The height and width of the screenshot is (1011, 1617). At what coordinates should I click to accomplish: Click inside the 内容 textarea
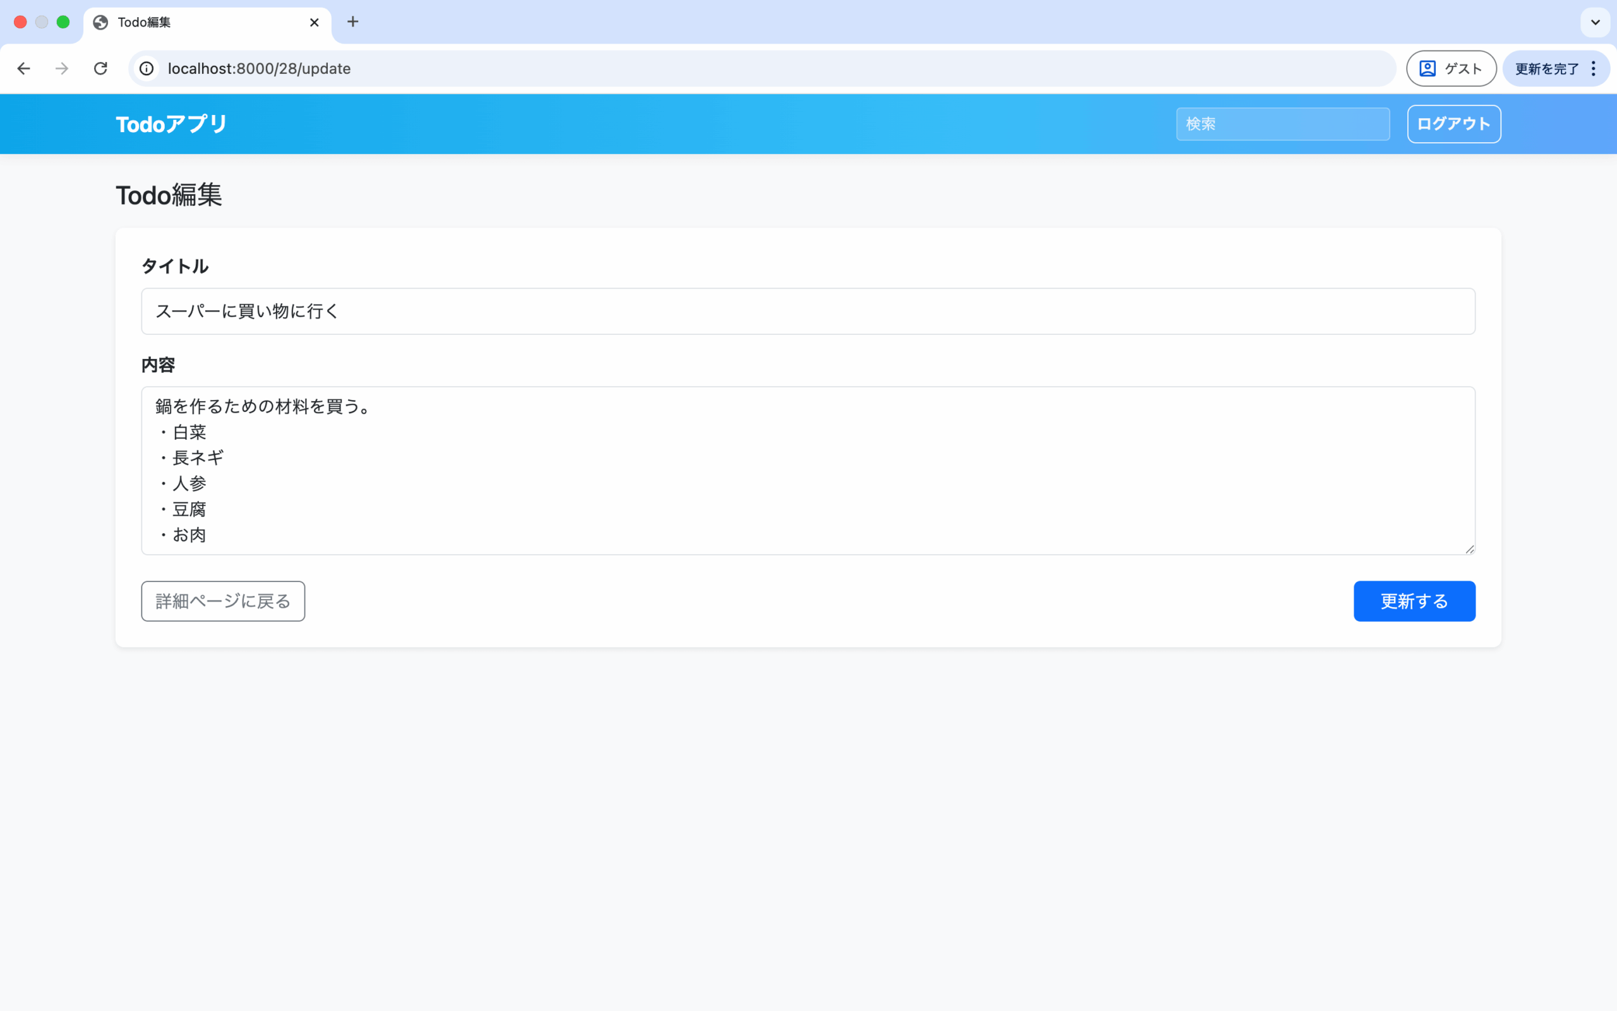tap(807, 470)
